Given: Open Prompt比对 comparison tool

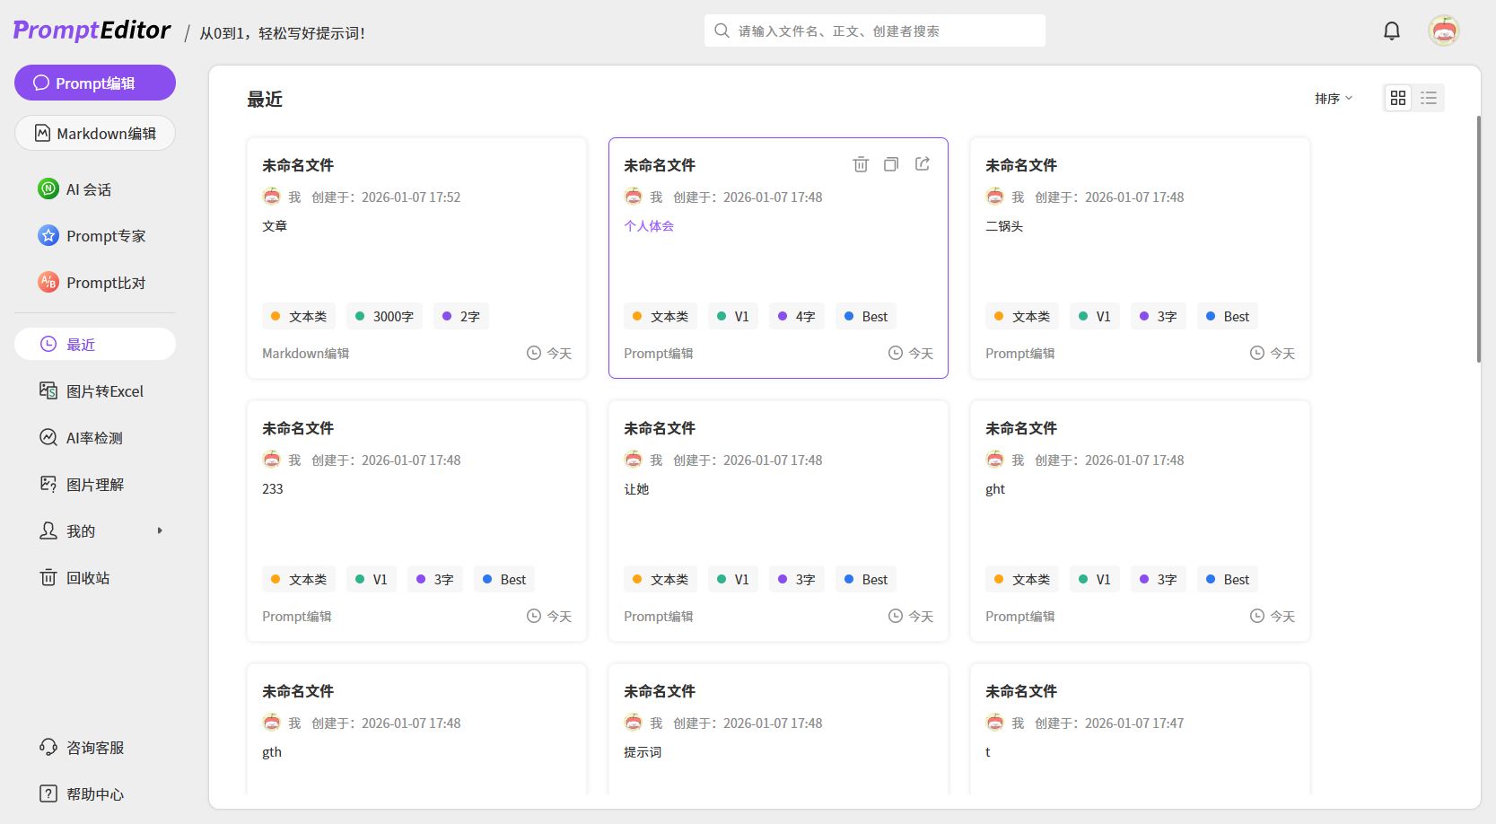Looking at the screenshot, I should click(105, 283).
